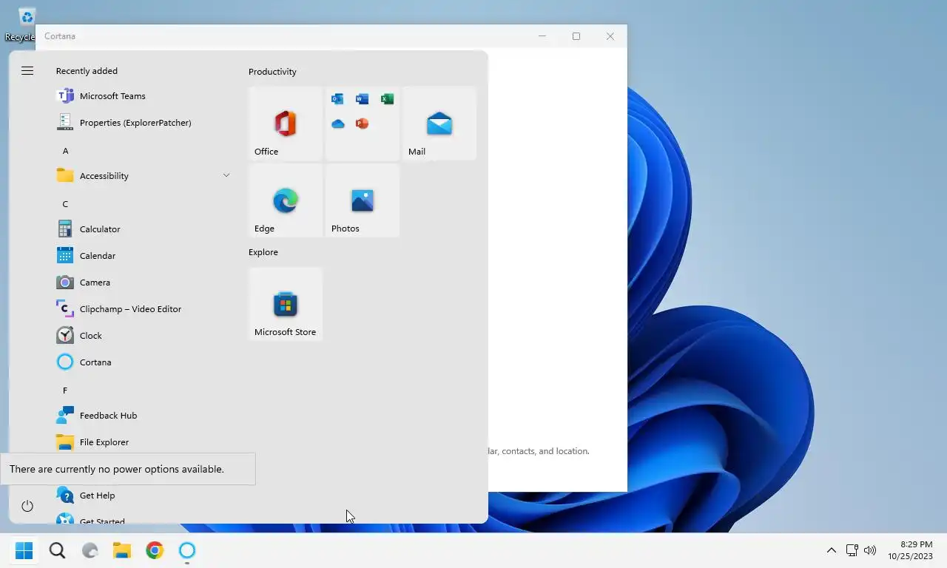Click the PowerPoint icon in Office folder tile
The height and width of the screenshot is (568, 947).
point(362,124)
